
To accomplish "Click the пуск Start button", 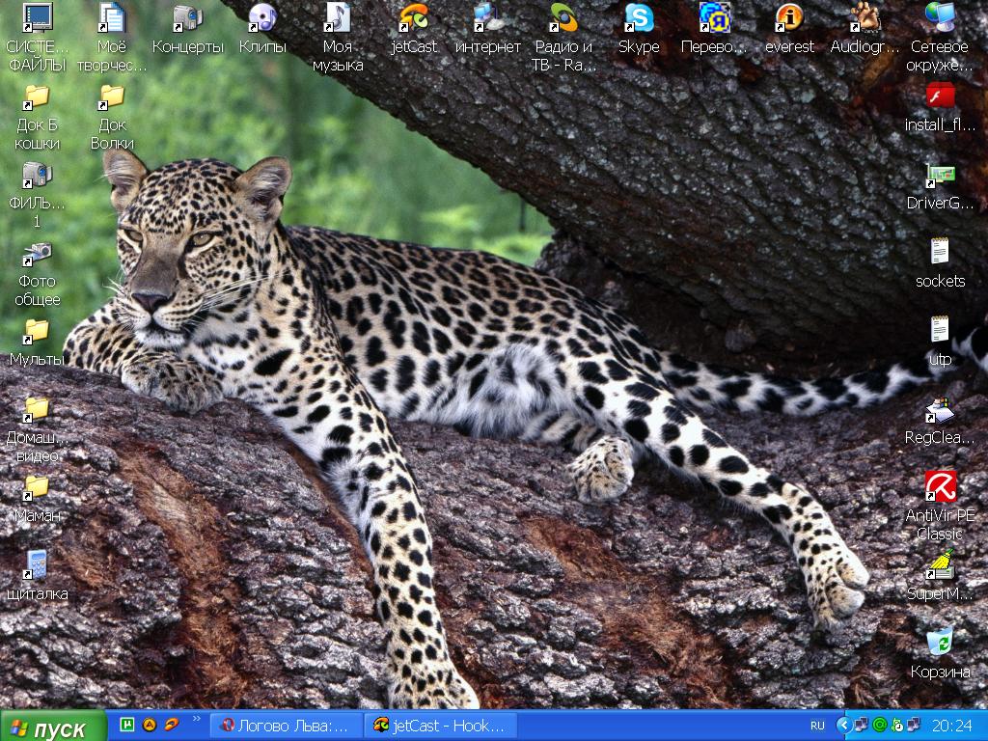I will tap(54, 727).
